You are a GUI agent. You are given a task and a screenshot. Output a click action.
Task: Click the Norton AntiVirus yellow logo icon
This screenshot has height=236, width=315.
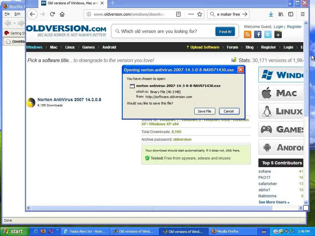pos(31,102)
